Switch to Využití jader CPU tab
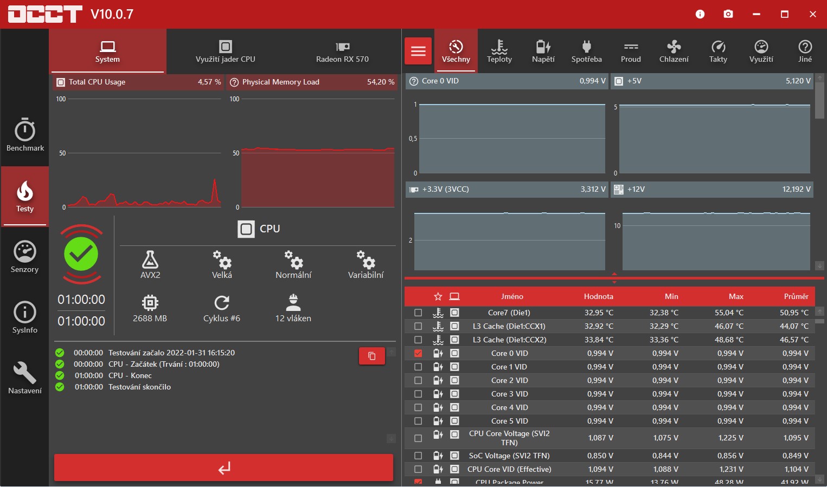The width and height of the screenshot is (827, 487). pyautogui.click(x=225, y=51)
